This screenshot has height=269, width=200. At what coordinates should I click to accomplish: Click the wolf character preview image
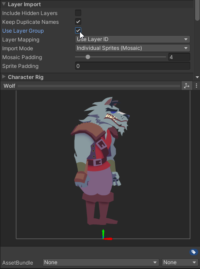100,161
